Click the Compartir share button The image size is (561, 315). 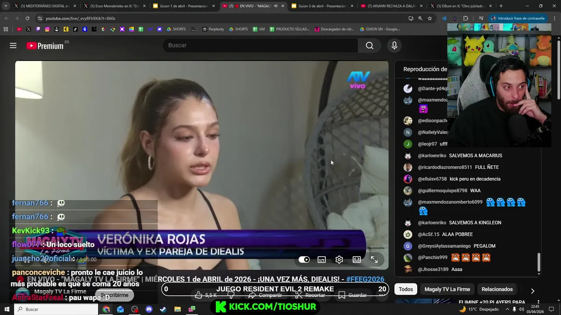[x=266, y=295]
